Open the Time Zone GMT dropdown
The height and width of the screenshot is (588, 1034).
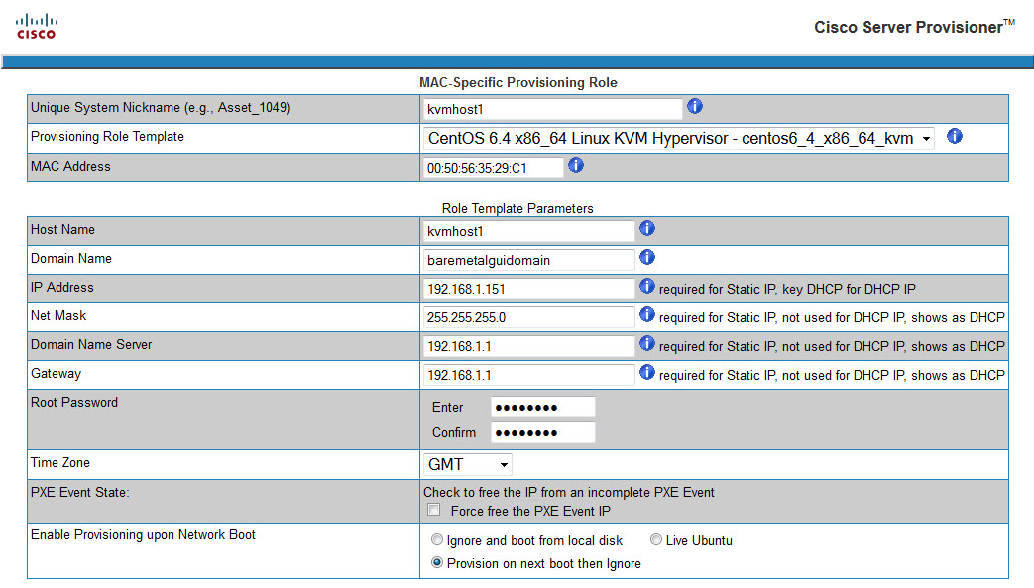coord(467,465)
